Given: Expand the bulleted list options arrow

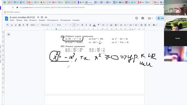Looking at the screenshot, I should click(133, 25).
